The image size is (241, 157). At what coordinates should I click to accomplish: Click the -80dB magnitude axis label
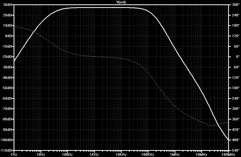(7, 119)
